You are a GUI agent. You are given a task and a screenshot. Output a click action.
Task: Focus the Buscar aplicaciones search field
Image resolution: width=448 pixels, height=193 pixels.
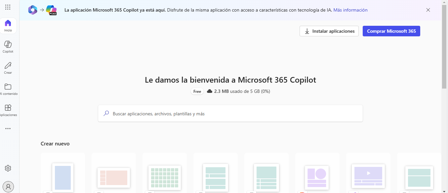pos(230,113)
